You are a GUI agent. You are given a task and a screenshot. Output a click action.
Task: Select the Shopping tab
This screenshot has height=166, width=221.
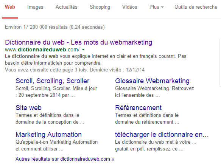click(x=100, y=7)
